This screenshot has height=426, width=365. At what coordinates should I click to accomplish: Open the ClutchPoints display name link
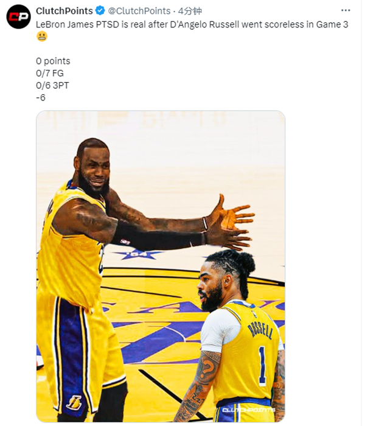[64, 11]
